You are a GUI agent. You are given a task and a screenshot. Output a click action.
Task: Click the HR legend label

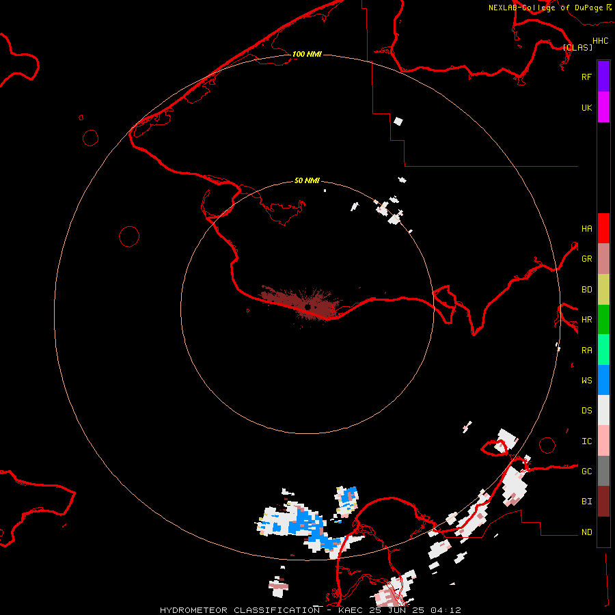586,320
